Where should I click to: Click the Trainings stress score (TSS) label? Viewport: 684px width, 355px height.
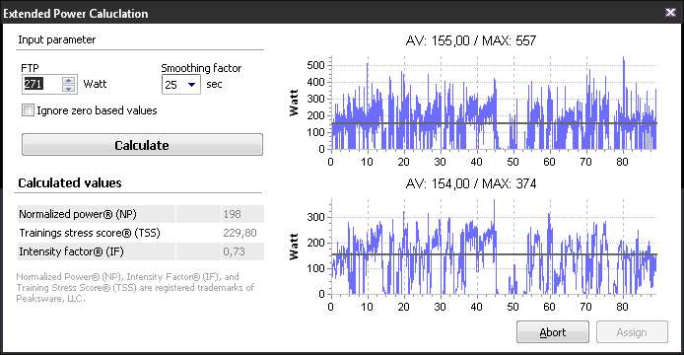tap(90, 233)
